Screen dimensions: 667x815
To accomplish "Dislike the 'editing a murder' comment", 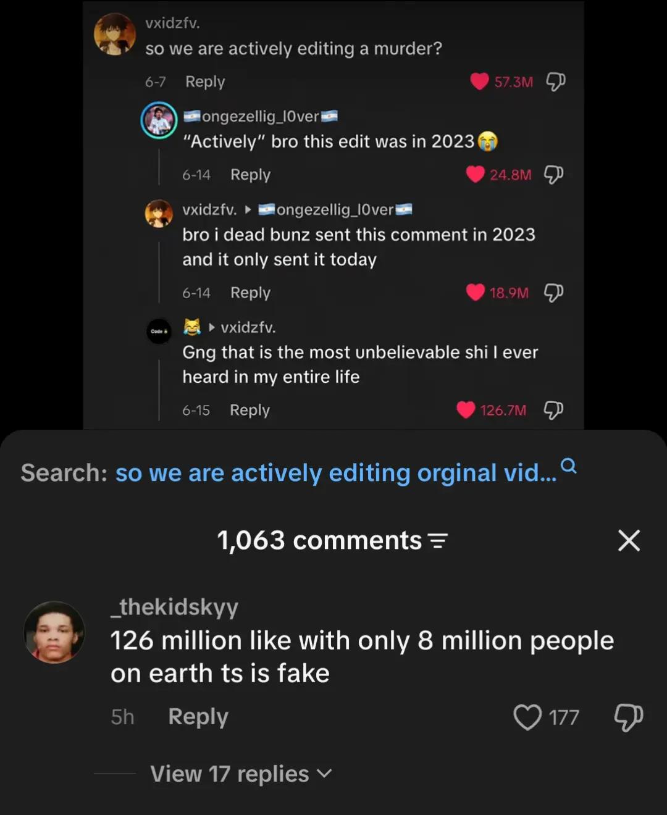I will click(x=556, y=81).
